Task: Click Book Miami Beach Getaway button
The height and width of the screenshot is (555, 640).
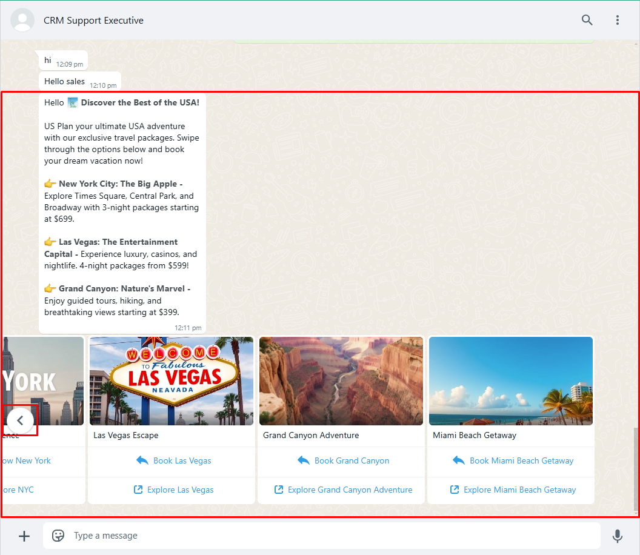Action: click(x=513, y=460)
